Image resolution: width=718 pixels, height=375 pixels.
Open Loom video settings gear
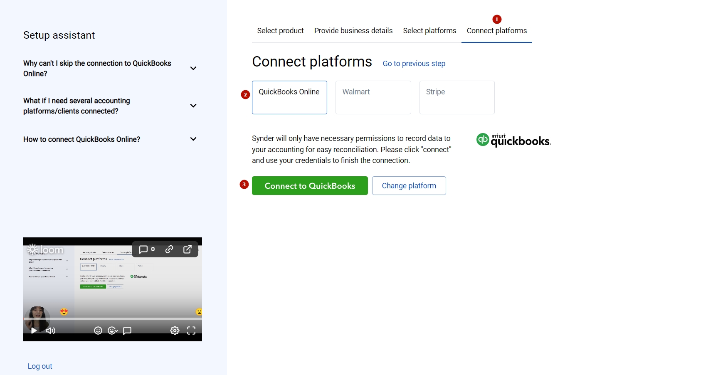[175, 331]
